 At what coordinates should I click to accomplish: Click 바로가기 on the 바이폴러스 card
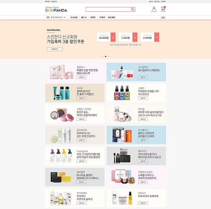[x=143, y=140]
